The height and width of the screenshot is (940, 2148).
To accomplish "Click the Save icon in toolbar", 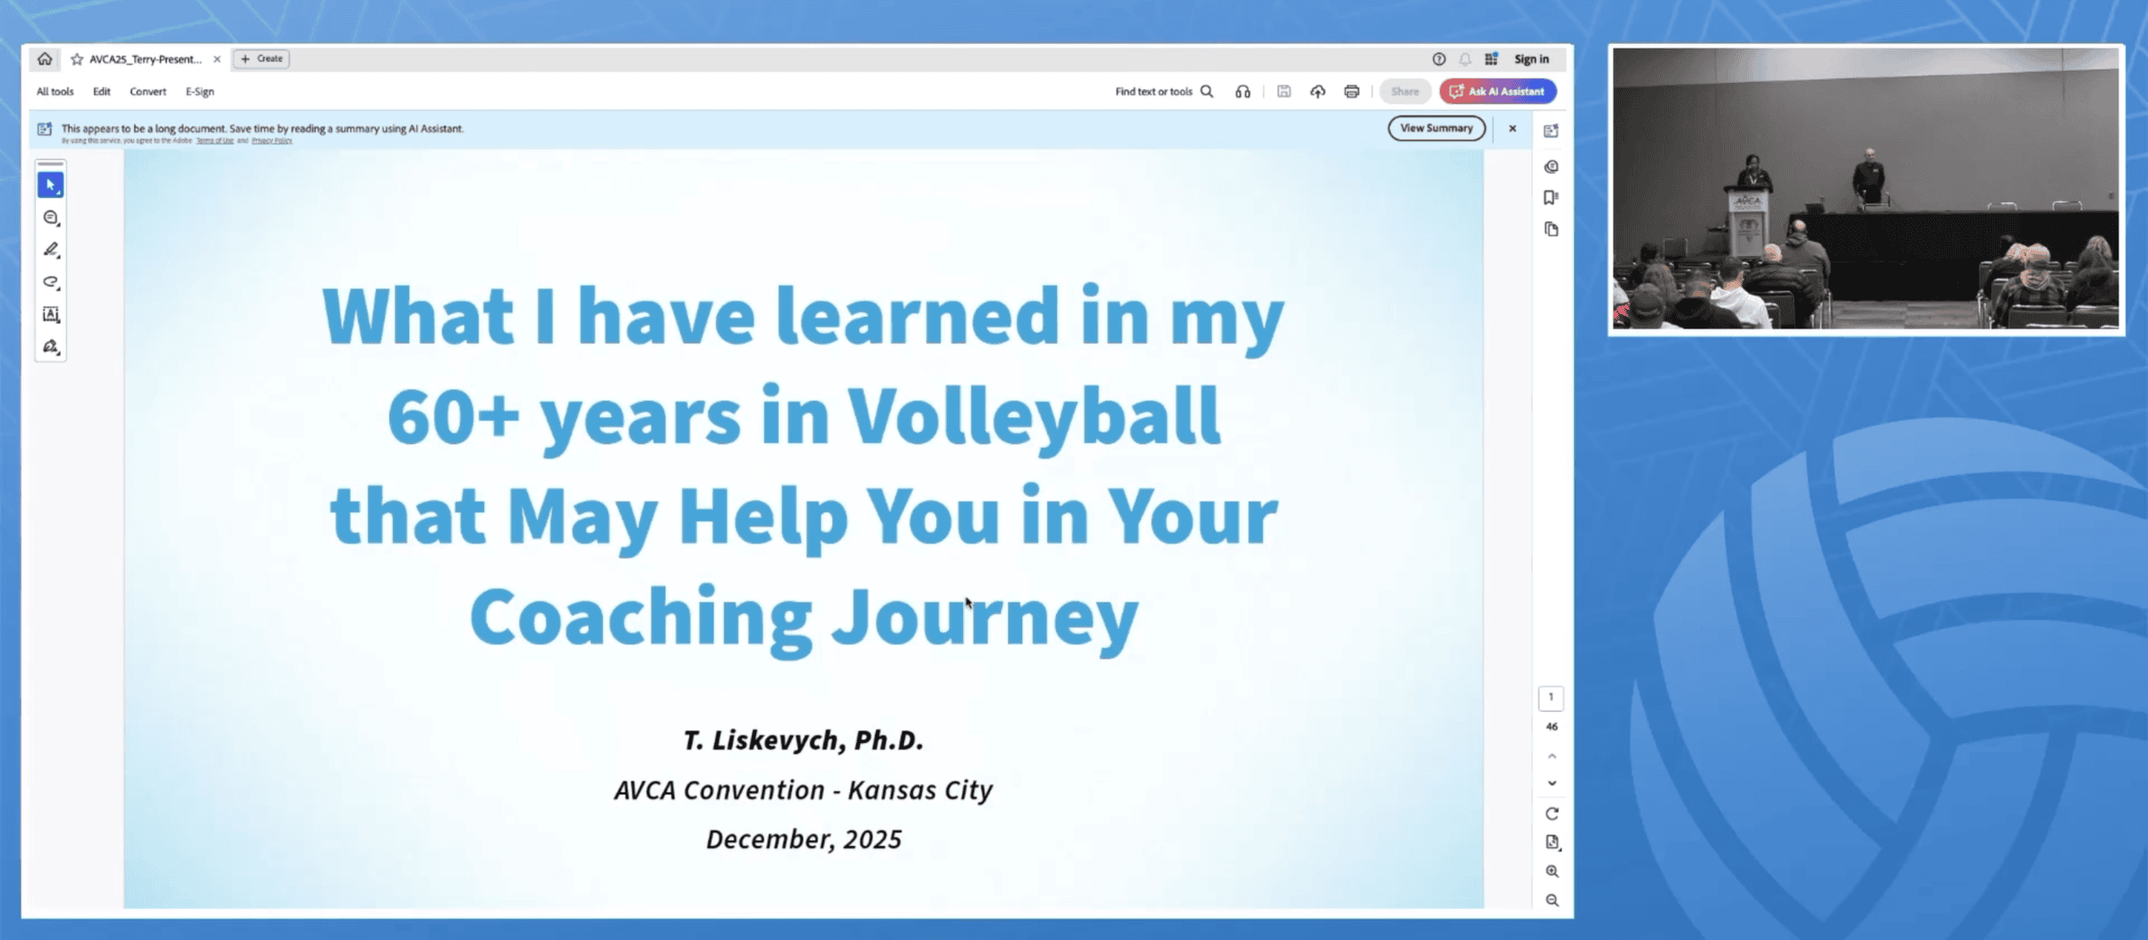I will [x=1283, y=91].
